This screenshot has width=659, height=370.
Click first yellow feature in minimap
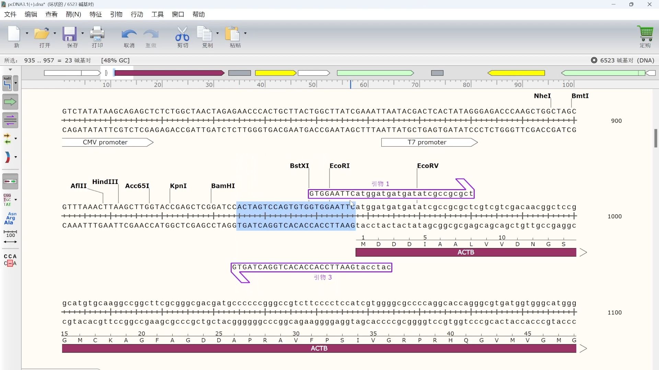[276, 73]
